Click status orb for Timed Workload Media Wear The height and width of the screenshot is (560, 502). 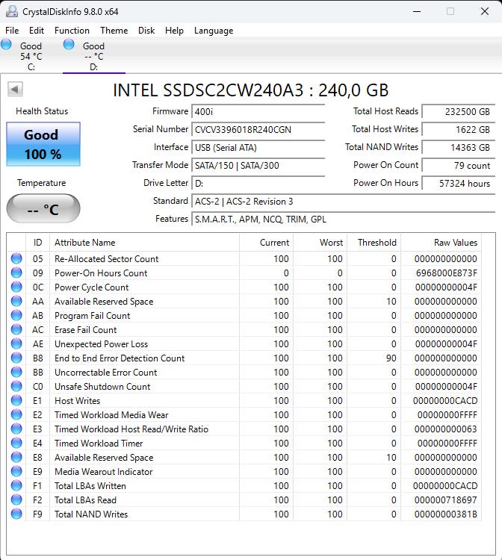click(16, 414)
